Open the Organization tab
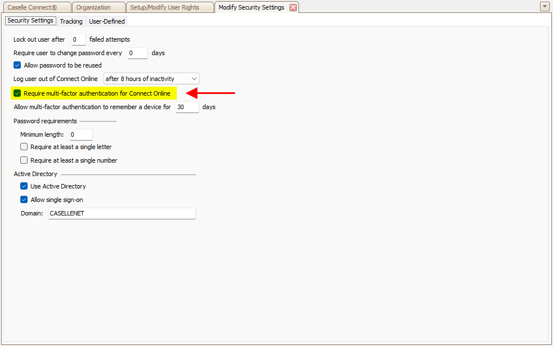Viewport: 553px width, 346px height. click(94, 7)
